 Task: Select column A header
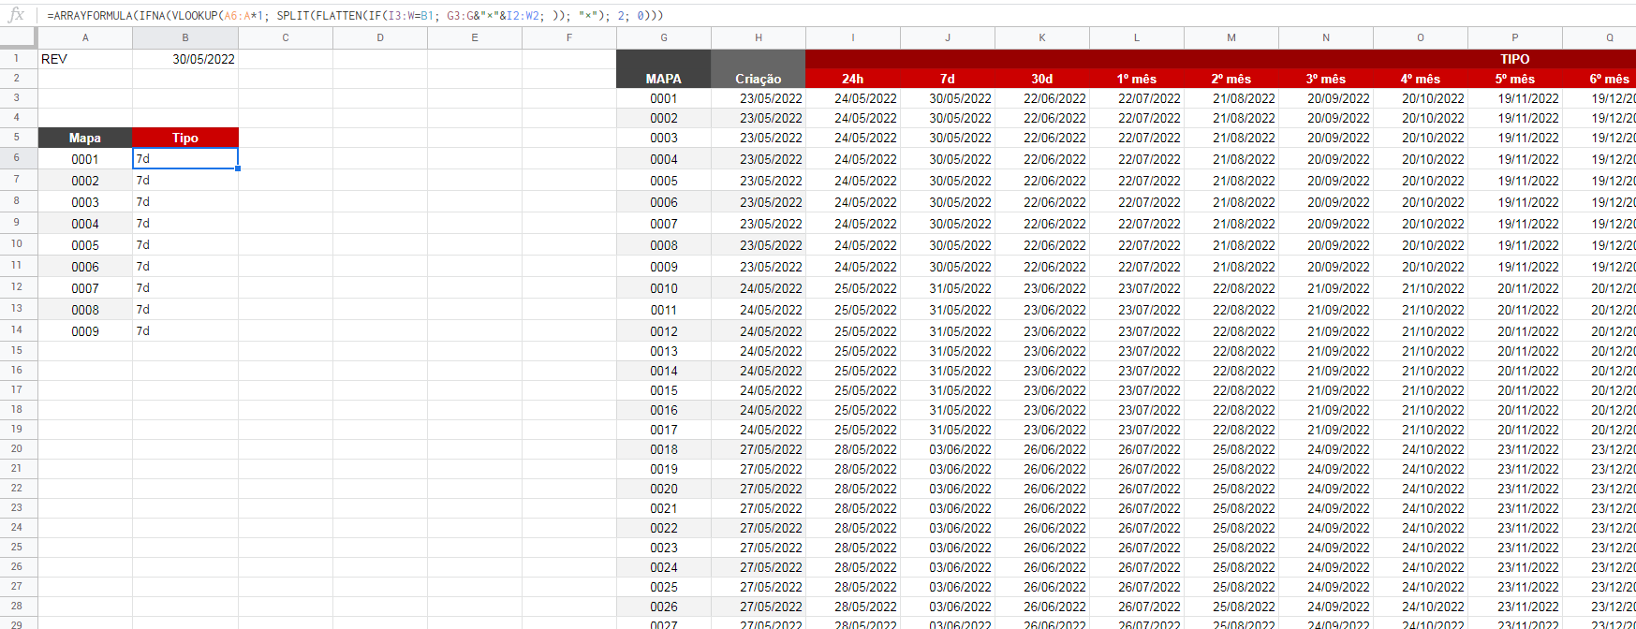pyautogui.click(x=85, y=37)
